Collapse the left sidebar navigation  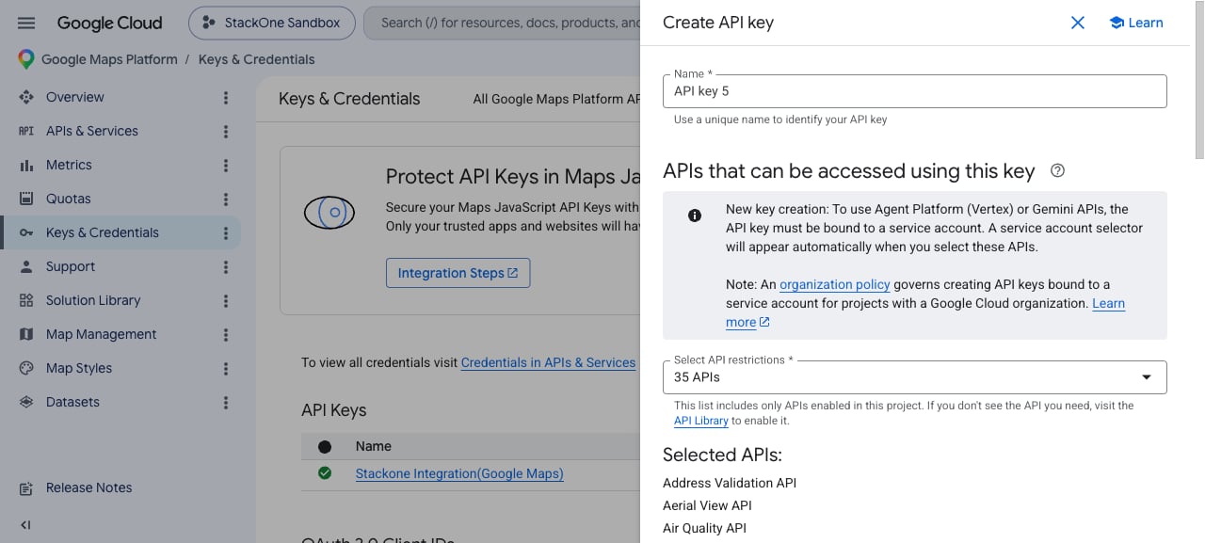[x=26, y=525]
